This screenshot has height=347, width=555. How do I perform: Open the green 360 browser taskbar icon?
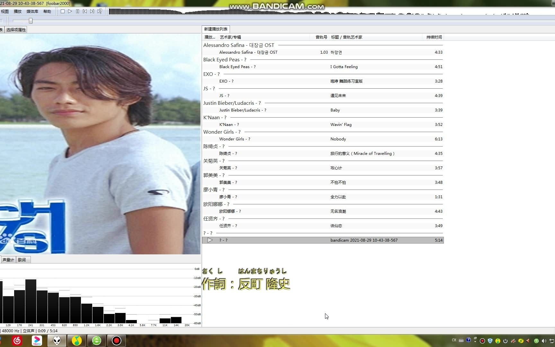click(97, 341)
